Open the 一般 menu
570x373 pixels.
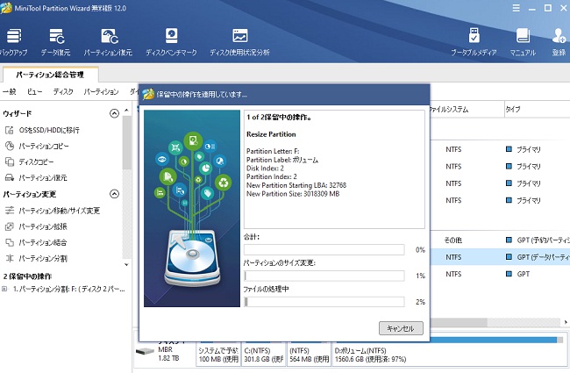pyautogui.click(x=10, y=92)
